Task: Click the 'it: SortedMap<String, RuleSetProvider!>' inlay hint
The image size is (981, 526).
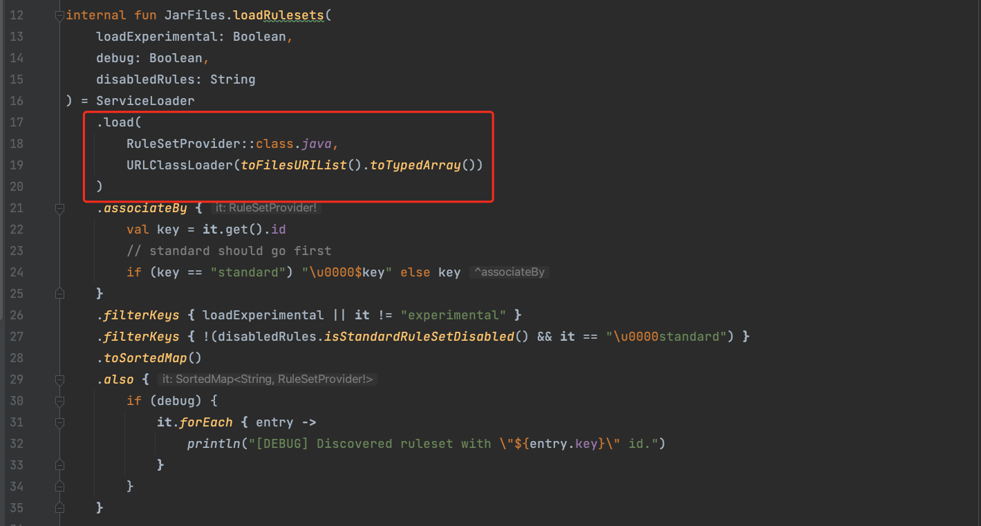Action: pos(268,379)
